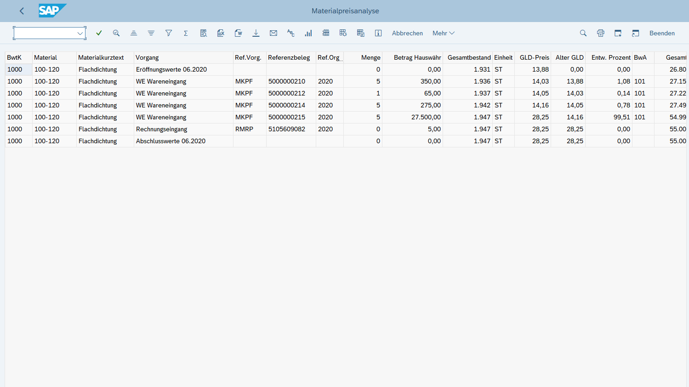Click into the transaction command field
The width and height of the screenshot is (689, 387).
(46, 33)
